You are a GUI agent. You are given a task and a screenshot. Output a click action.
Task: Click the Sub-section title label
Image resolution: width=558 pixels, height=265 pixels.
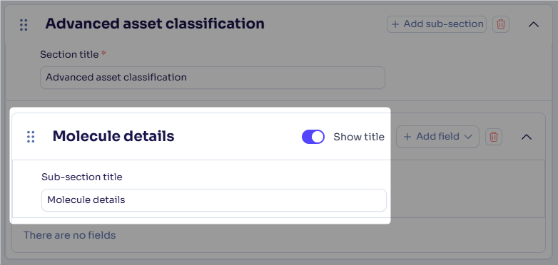tap(82, 177)
